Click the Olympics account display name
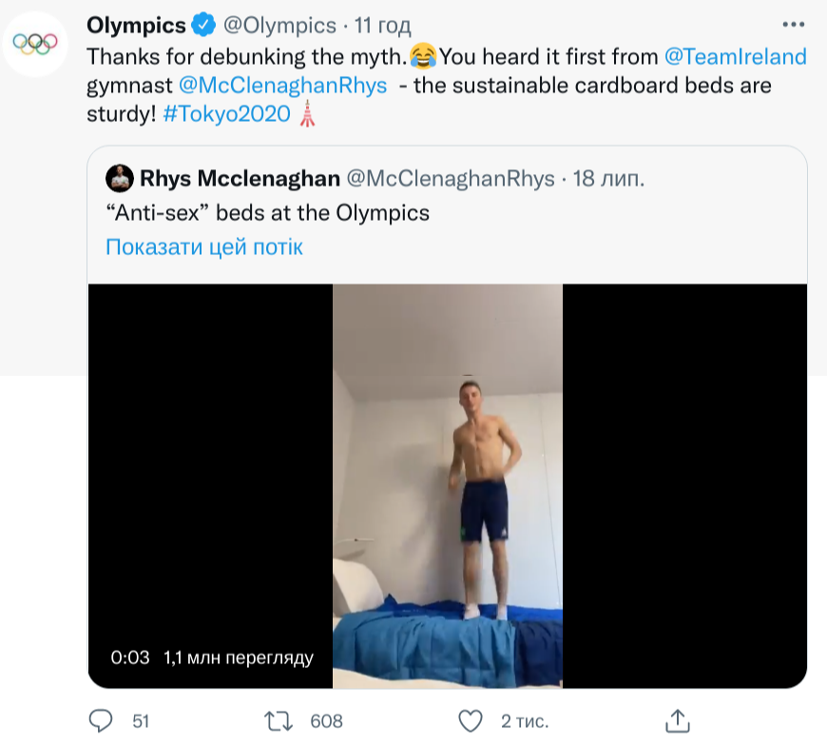The image size is (827, 746). click(136, 25)
